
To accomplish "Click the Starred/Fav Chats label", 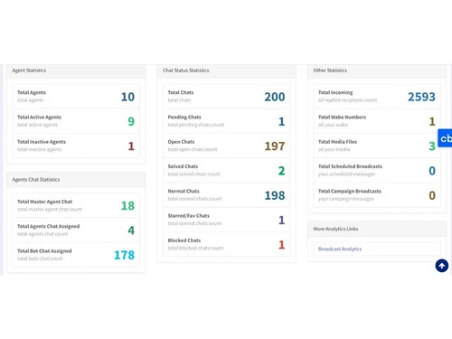I will [x=189, y=216].
